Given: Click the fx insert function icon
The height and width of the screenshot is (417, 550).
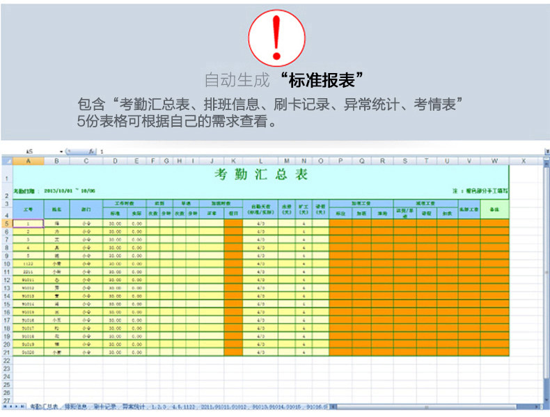Looking at the screenshot, I should tap(91, 152).
